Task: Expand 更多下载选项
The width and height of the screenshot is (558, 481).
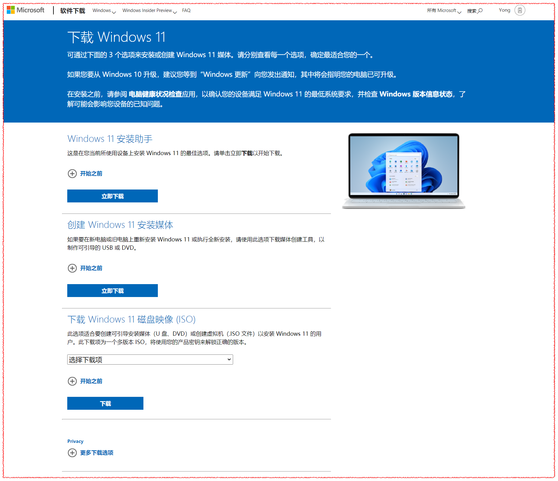Action: [97, 453]
